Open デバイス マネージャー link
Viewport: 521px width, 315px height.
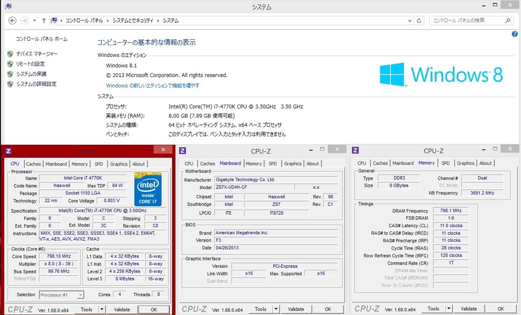[x=37, y=54]
